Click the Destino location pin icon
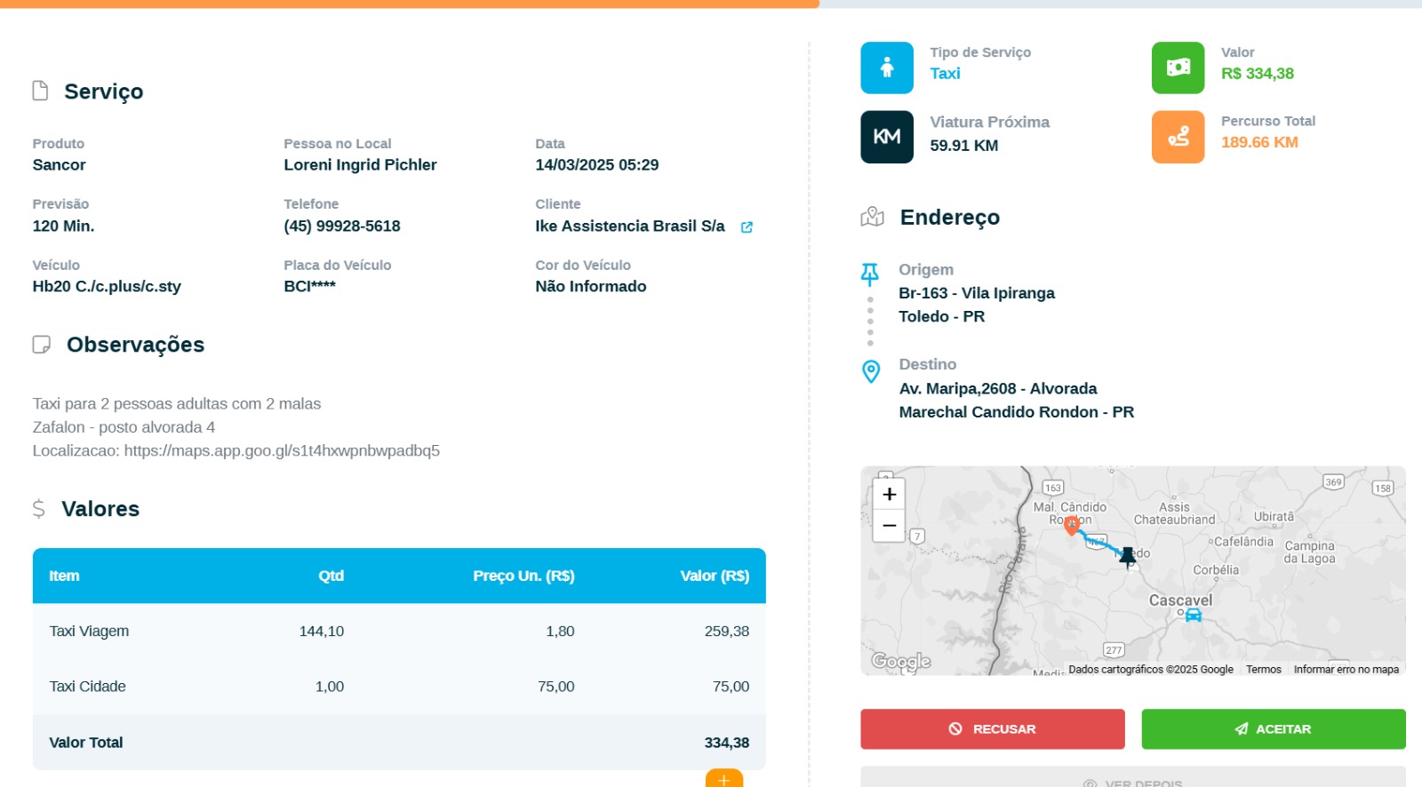This screenshot has width=1422, height=787. coord(871,371)
